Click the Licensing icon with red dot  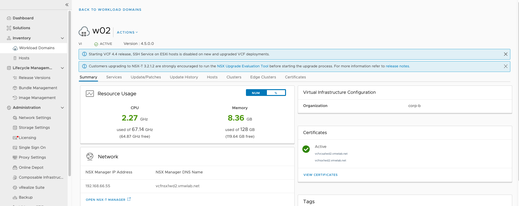(x=15, y=138)
